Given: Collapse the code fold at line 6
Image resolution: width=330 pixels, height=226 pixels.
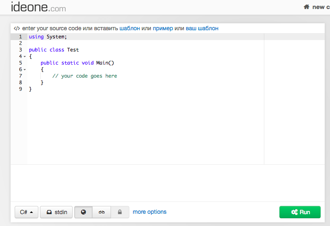Looking at the screenshot, I should (x=24, y=70).
